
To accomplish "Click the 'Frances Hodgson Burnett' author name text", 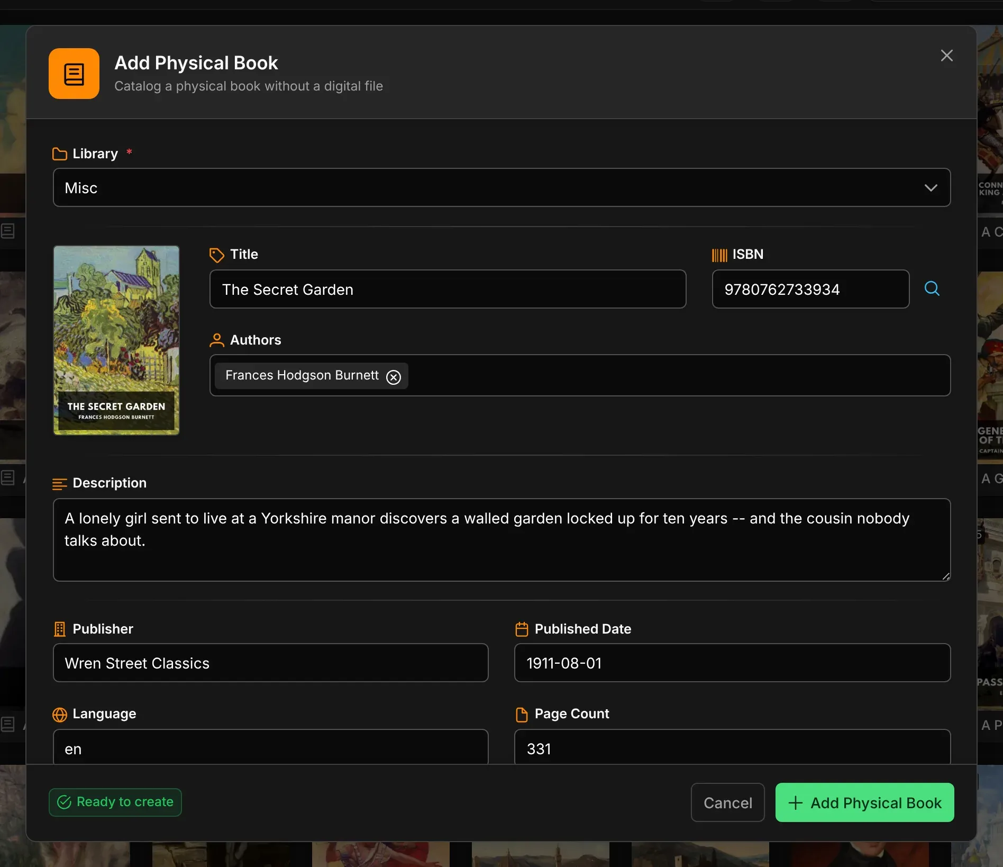I will click(302, 375).
